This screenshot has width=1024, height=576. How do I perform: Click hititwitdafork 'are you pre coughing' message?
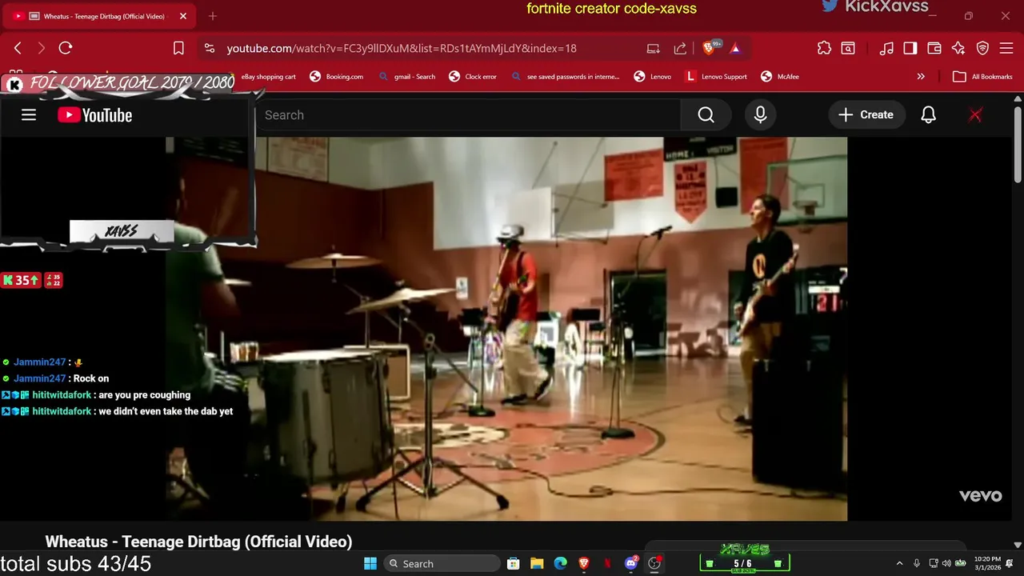pos(96,395)
